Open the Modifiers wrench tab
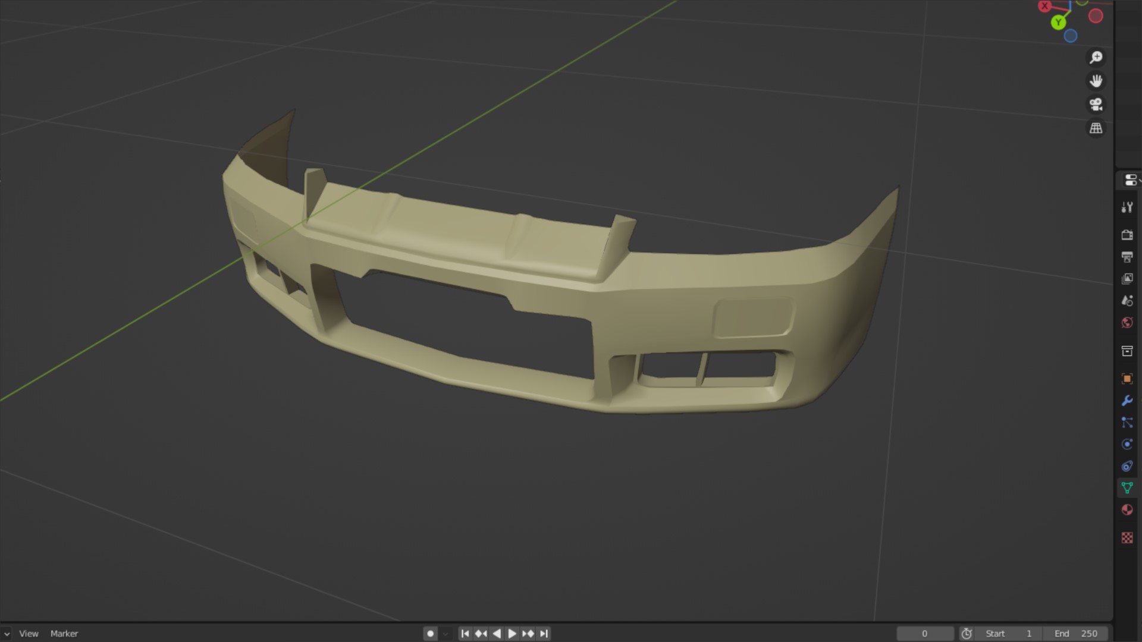 pyautogui.click(x=1127, y=401)
